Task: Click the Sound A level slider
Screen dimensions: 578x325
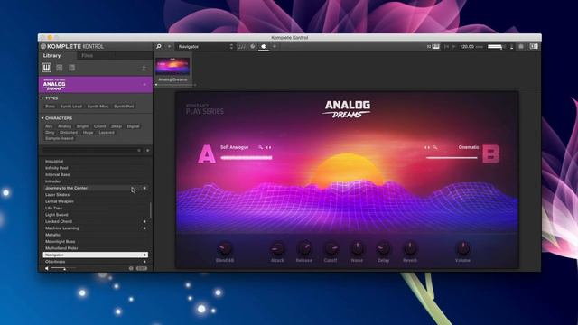Action: tap(247, 158)
